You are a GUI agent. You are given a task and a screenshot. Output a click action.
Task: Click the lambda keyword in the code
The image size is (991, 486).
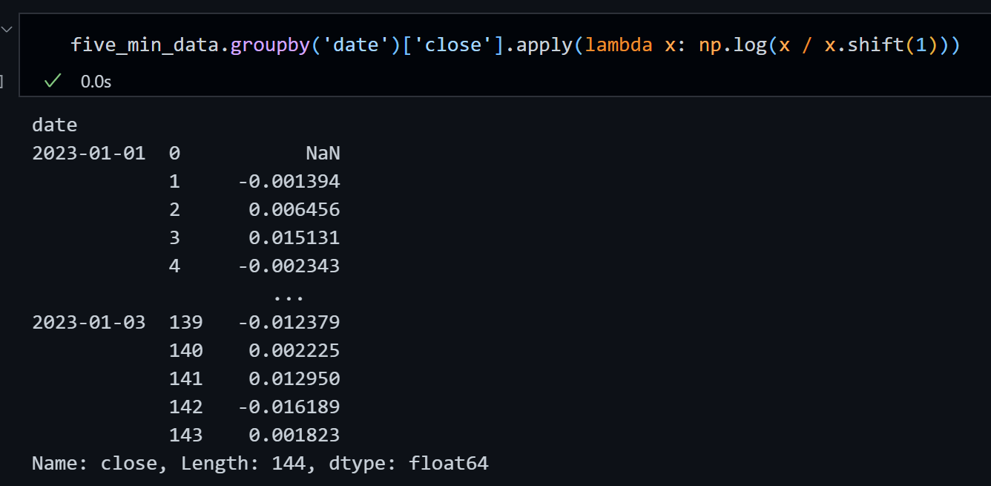coord(619,45)
